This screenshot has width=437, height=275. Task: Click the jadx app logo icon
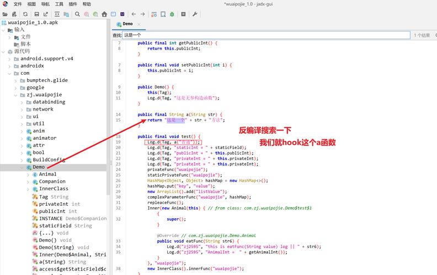6,4
